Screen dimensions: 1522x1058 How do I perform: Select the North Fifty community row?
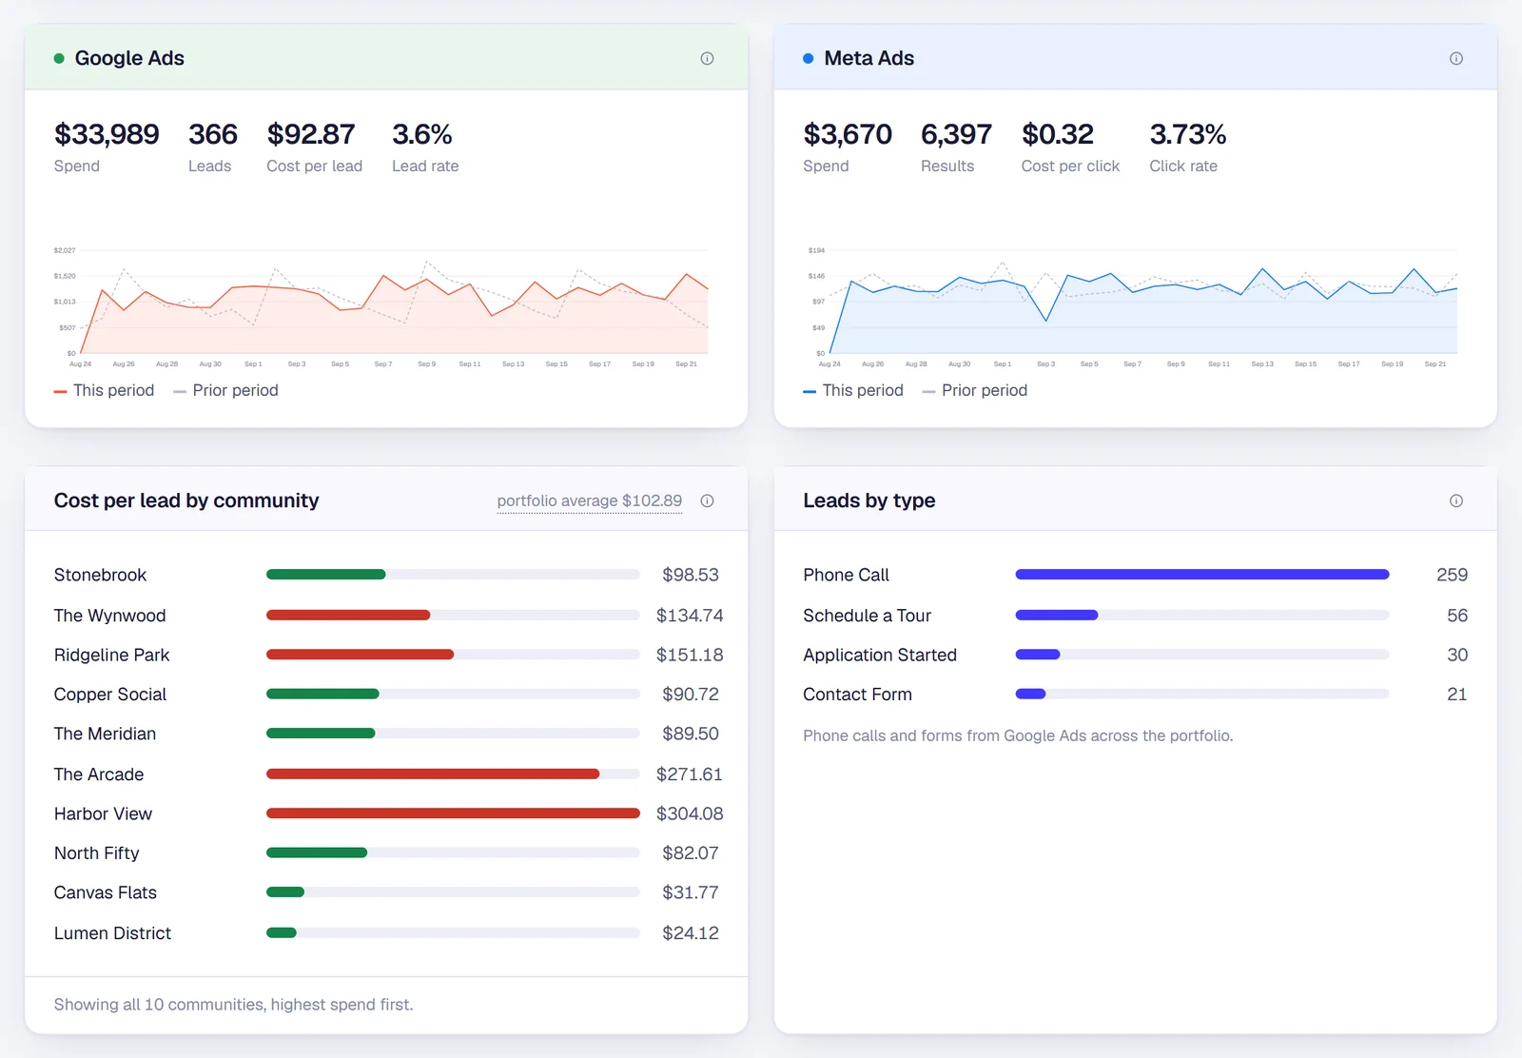click(388, 853)
